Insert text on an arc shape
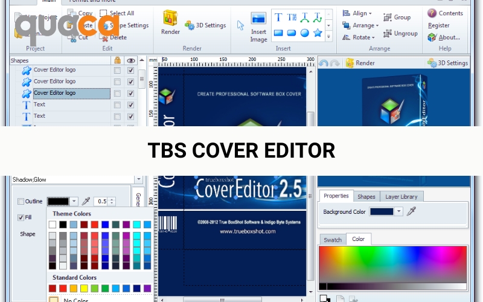Viewport: 483px width, 302px height. click(304, 18)
